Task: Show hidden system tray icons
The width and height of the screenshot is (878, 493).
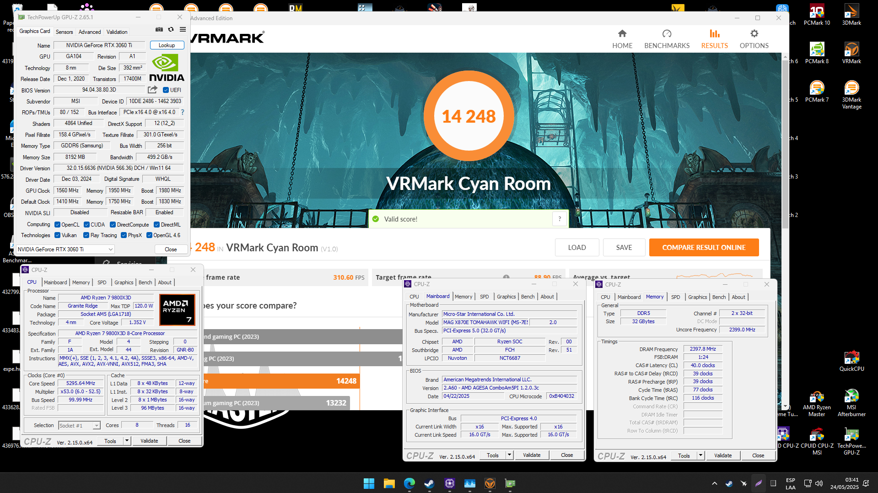Action: tap(714, 483)
